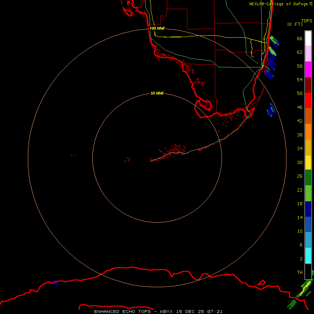The height and width of the screenshot is (314, 314).
Task: Click the isolated blue echo east of Key Largo
Action: coord(271,110)
